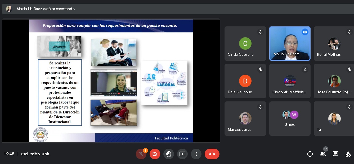Click the red hang up call button
This screenshot has width=354, height=164.
pyautogui.click(x=212, y=154)
